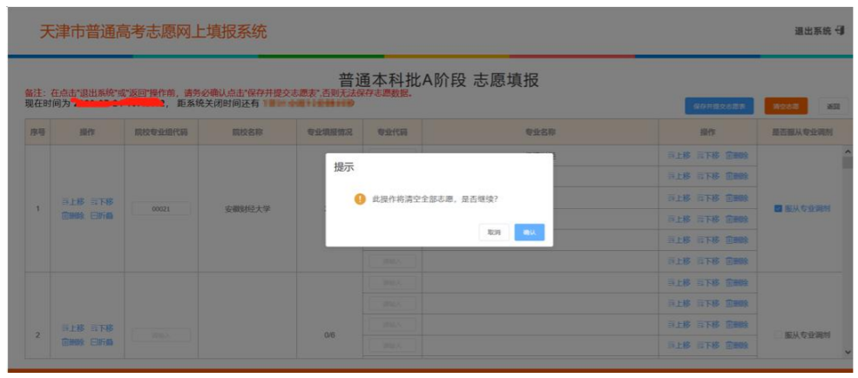Click the message 此操作将清空全部志愿，是否继续?
The width and height of the screenshot is (858, 378).
pyautogui.click(x=435, y=199)
